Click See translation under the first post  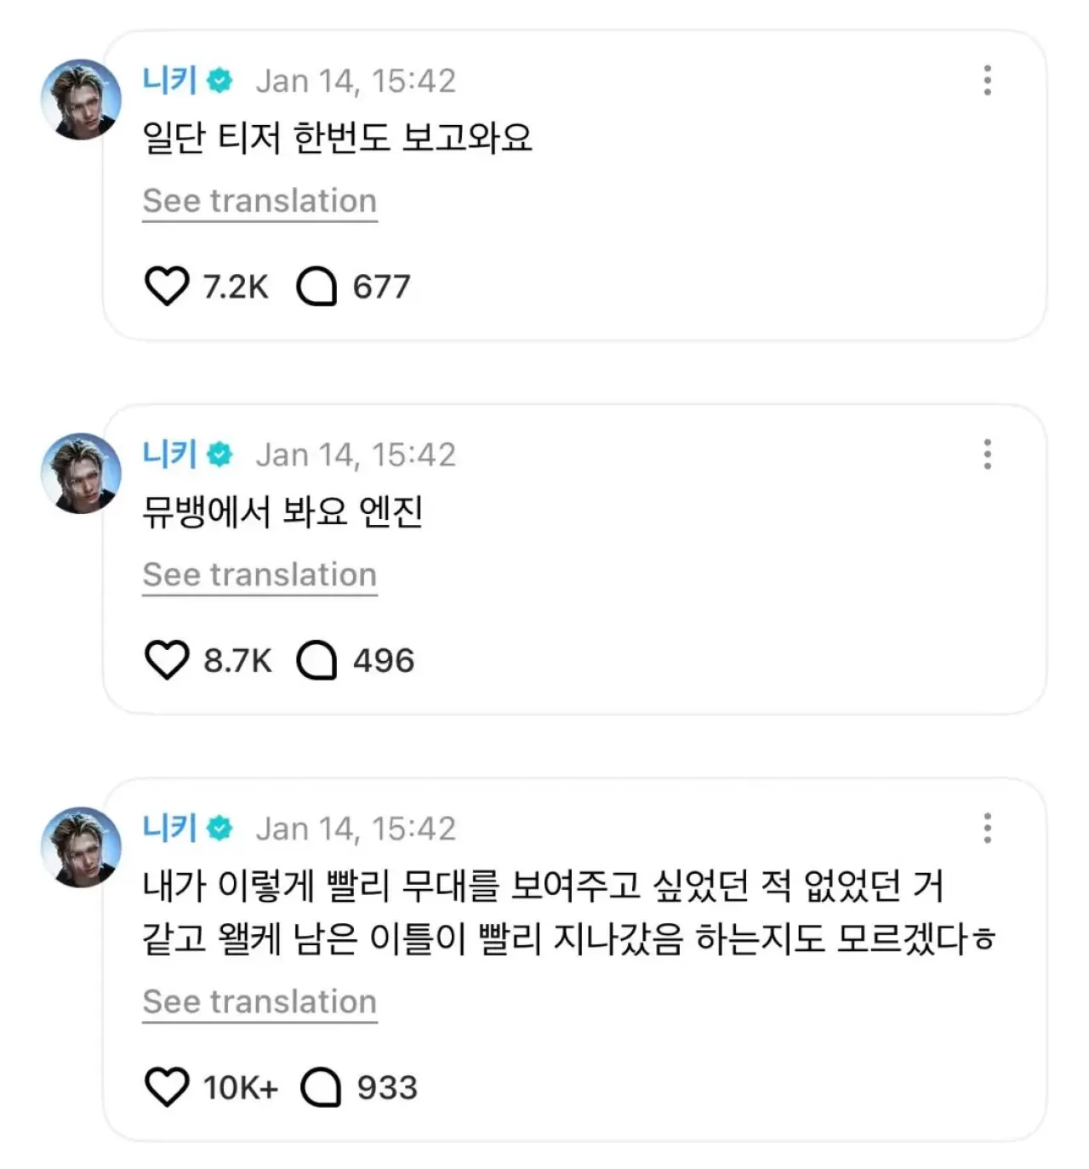point(259,201)
